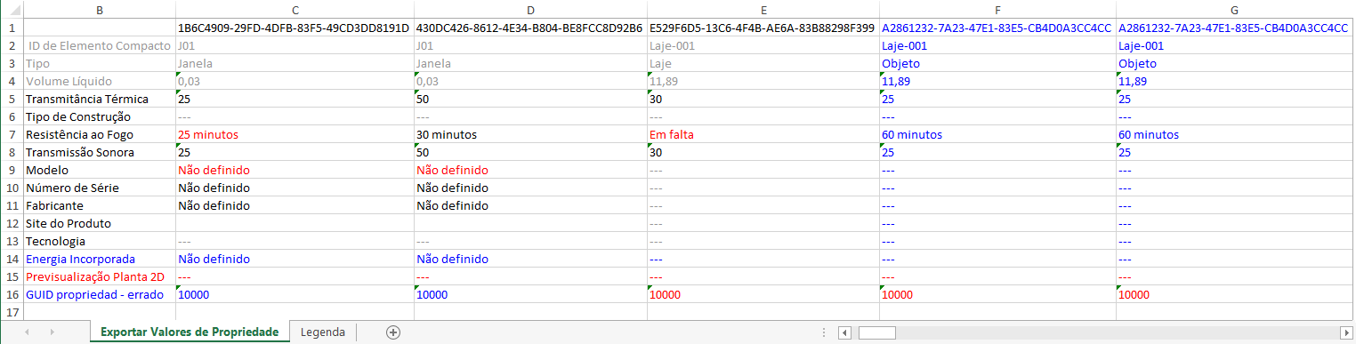This screenshot has height=344, width=1356.
Task: Click the horizontal scrollbar thumb
Action: [x=876, y=332]
